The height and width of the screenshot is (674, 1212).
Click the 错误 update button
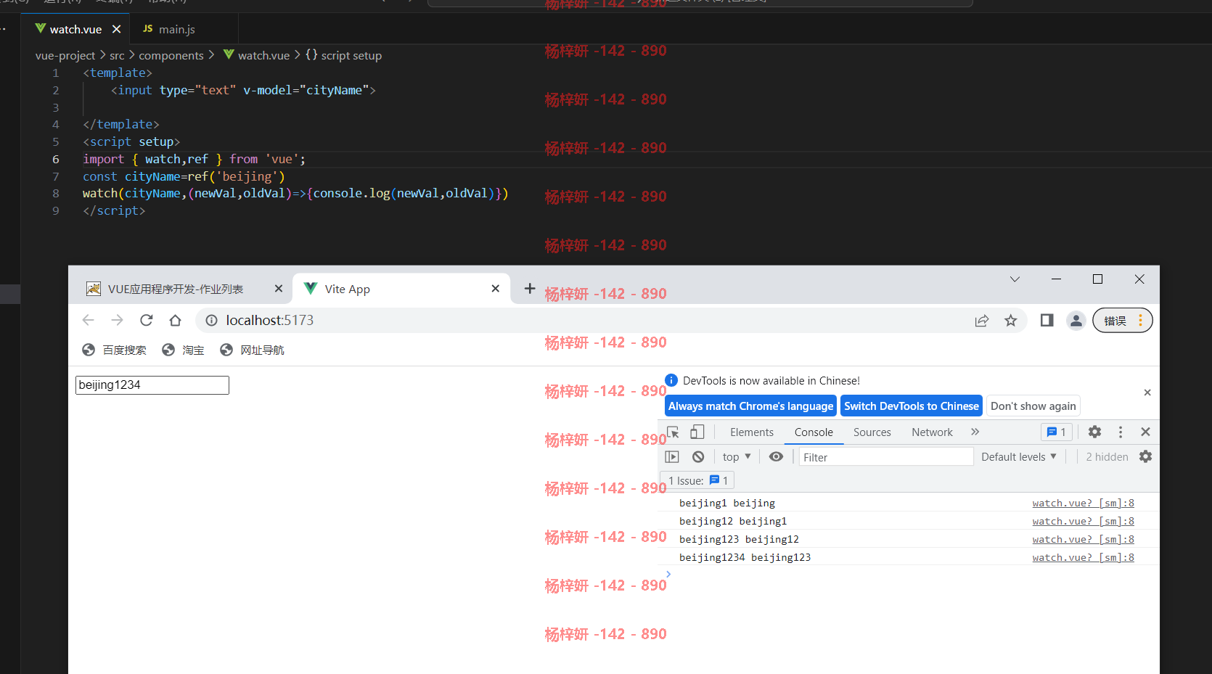(x=1122, y=320)
